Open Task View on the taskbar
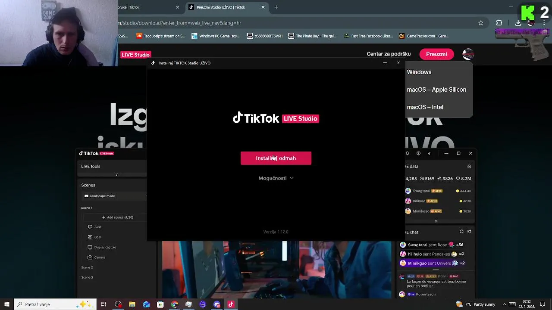 [x=103, y=304]
